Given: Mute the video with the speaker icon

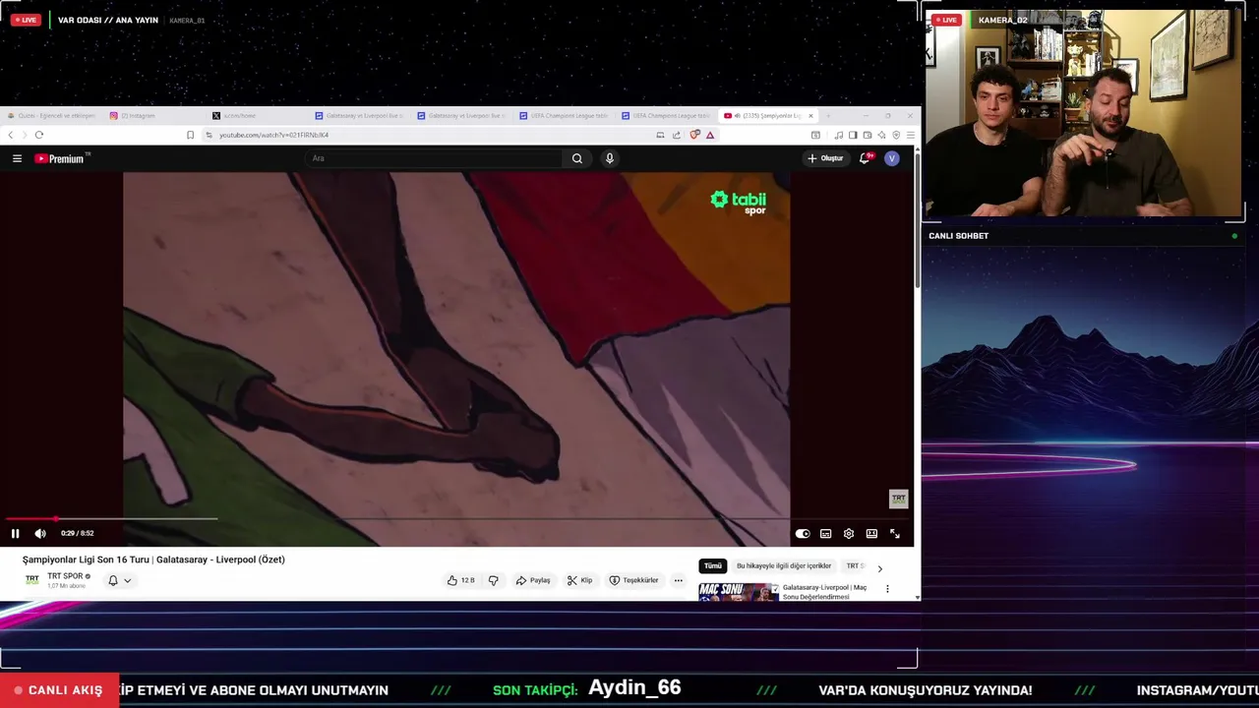Looking at the screenshot, I should [x=40, y=533].
